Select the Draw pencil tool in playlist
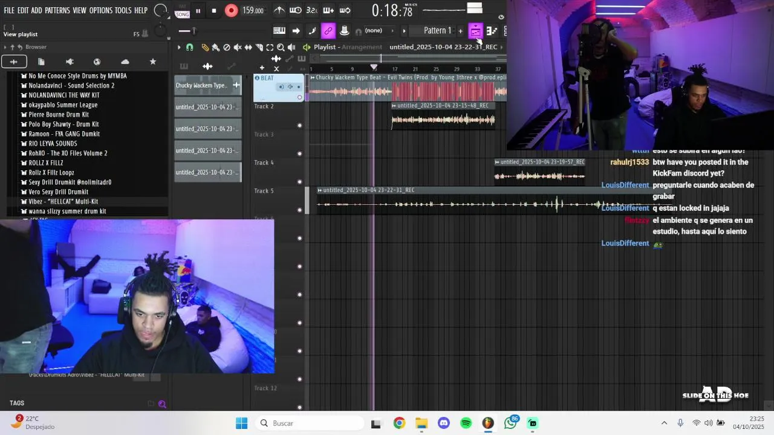This screenshot has width=774, height=435. 205,47
